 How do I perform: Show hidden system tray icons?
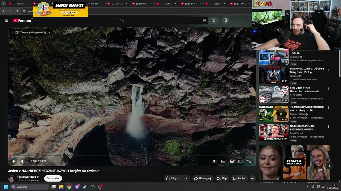[x=307, y=187]
